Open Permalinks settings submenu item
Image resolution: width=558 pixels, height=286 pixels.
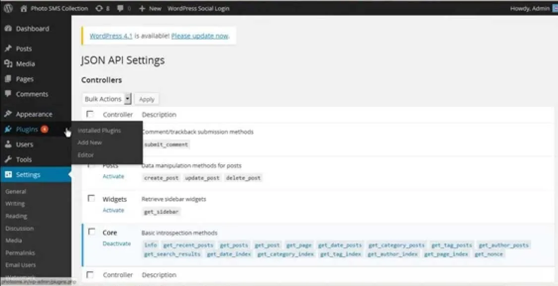[x=20, y=253]
